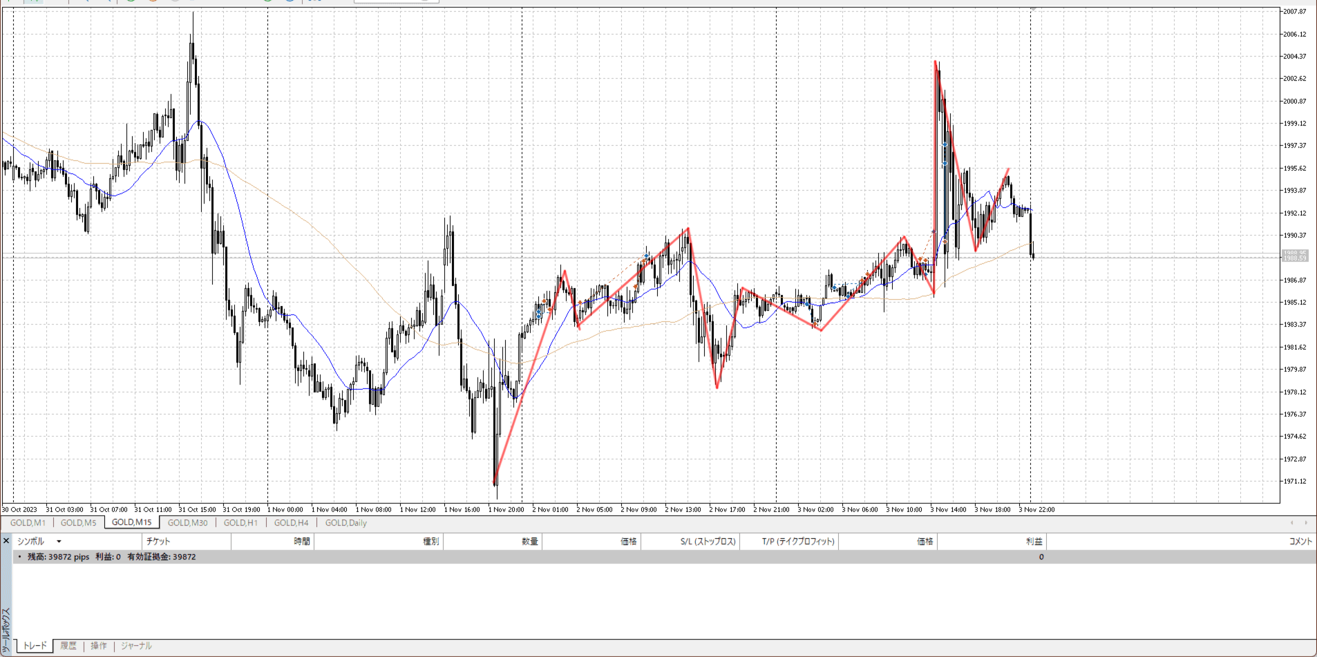Open the 履歴 history tab

68,646
